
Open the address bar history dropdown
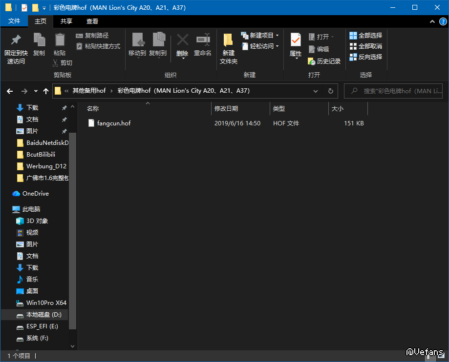pyautogui.click(x=316, y=91)
